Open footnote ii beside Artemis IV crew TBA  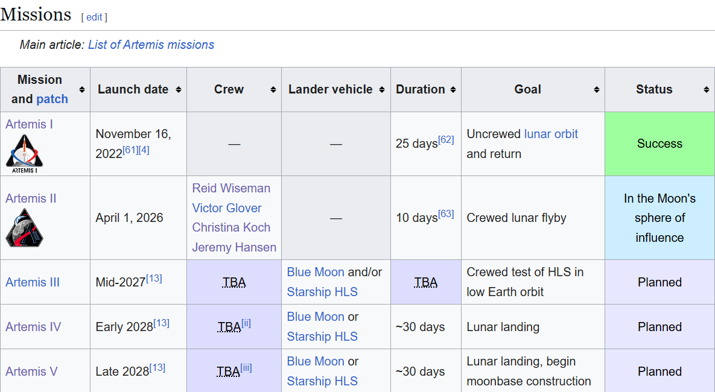[246, 323]
